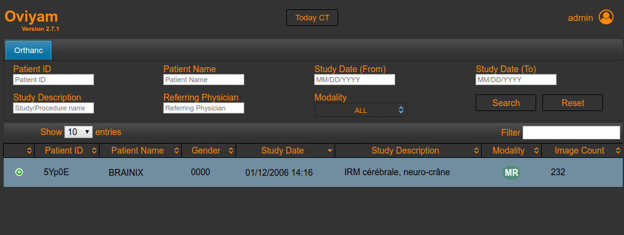Screen dimensions: 624x235
Task: Sort by Patient ID column arrows
Action: [x=94, y=151]
